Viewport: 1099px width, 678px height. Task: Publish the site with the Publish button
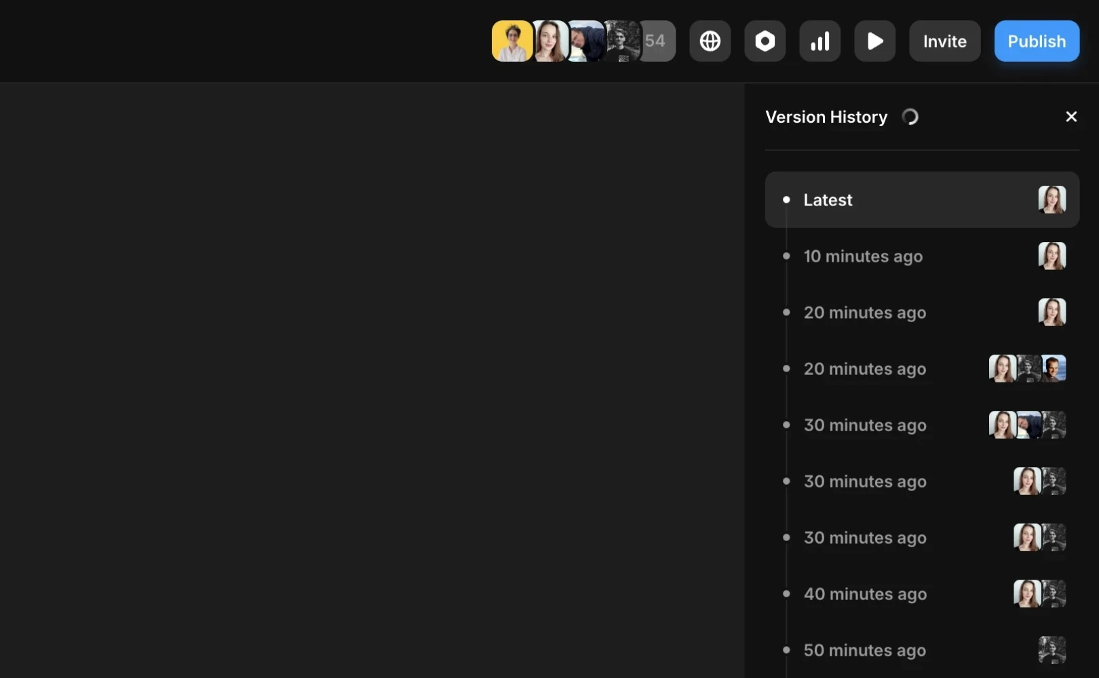pos(1037,41)
